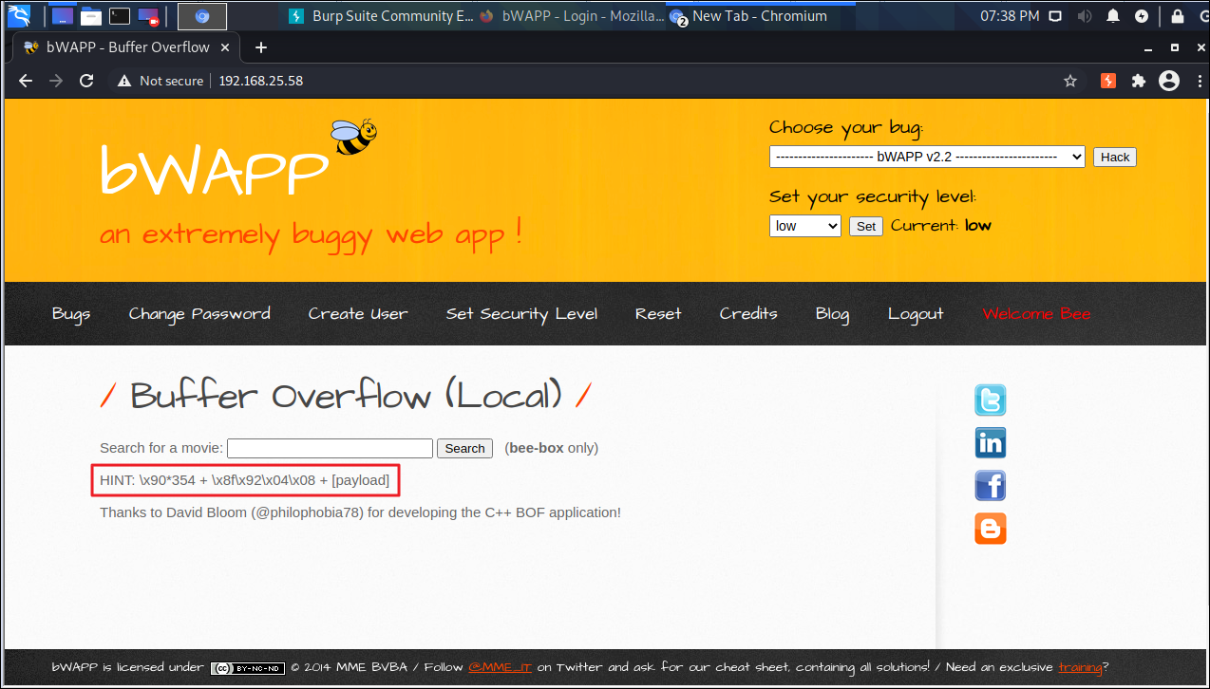
Task: Open Change Password menu item
Action: click(x=199, y=314)
